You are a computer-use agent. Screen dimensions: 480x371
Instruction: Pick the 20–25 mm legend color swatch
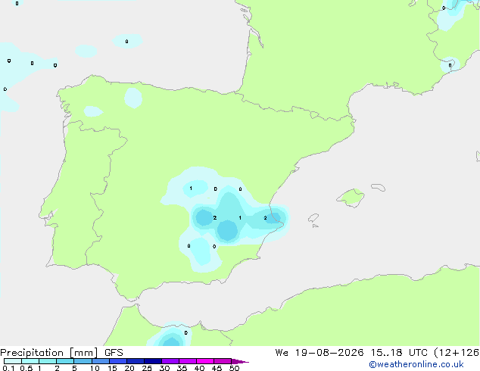(136, 361)
